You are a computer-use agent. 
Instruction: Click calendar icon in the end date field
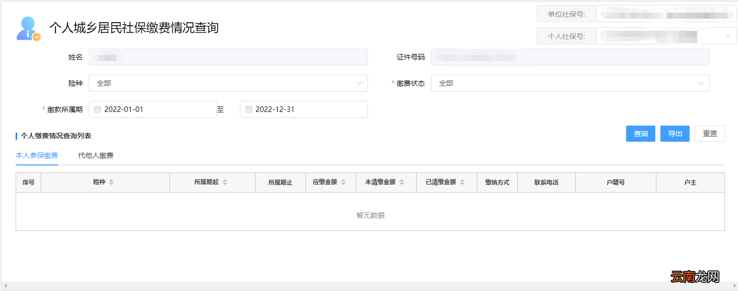pyautogui.click(x=249, y=109)
